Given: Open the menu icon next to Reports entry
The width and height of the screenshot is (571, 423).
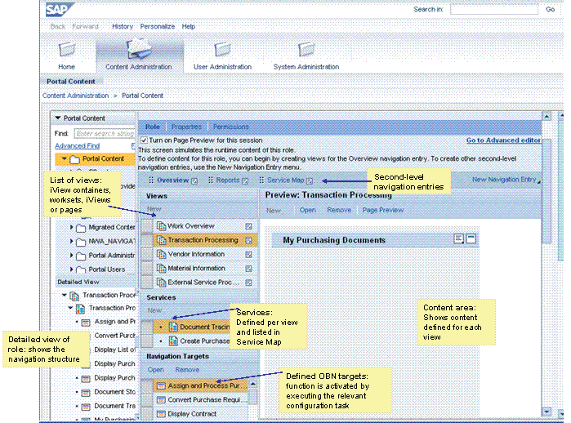Looking at the screenshot, I should (x=245, y=181).
